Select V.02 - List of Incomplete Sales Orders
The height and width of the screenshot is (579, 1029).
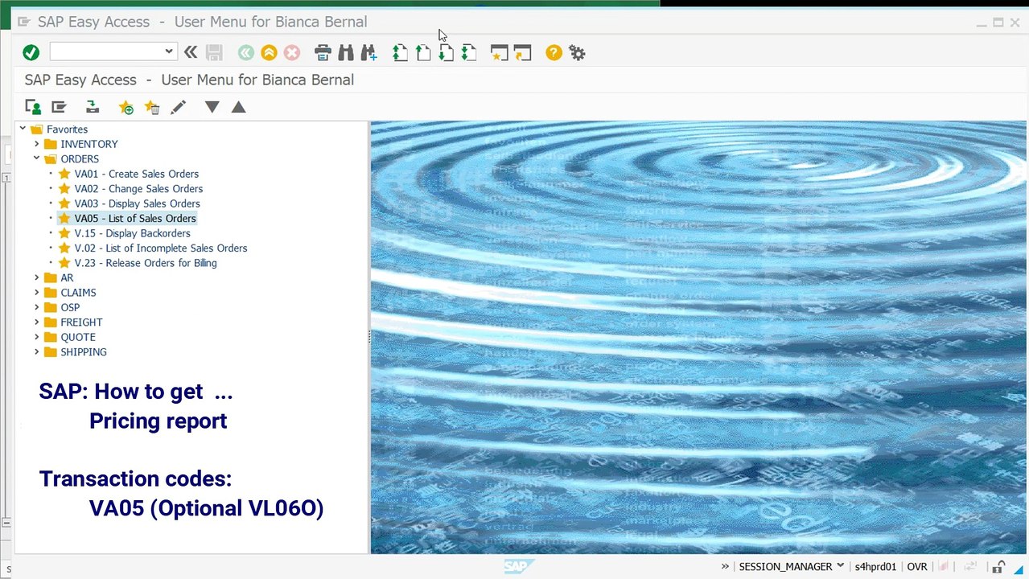[161, 248]
